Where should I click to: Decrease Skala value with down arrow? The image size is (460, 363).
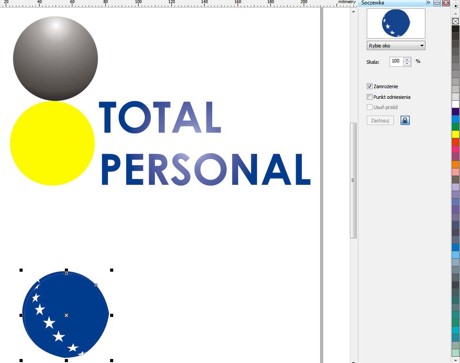pos(407,64)
